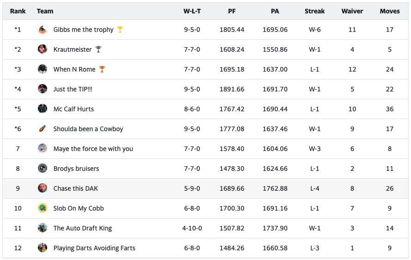The width and height of the screenshot is (411, 260).
Task: Click the W-L-T column header
Action: pyautogui.click(x=192, y=11)
